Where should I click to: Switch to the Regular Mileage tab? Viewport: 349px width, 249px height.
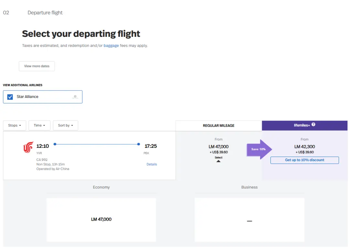218,126
